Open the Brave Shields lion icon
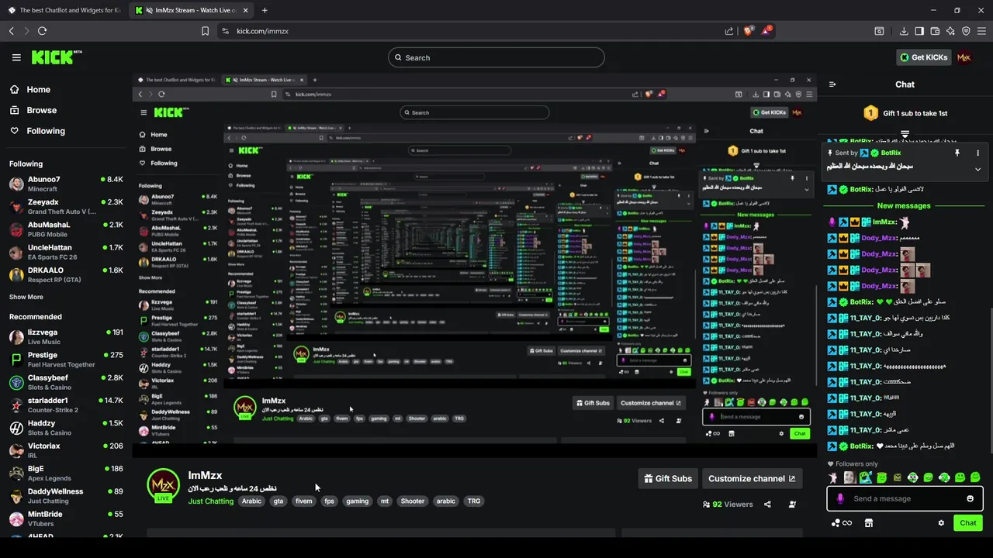 749,31
